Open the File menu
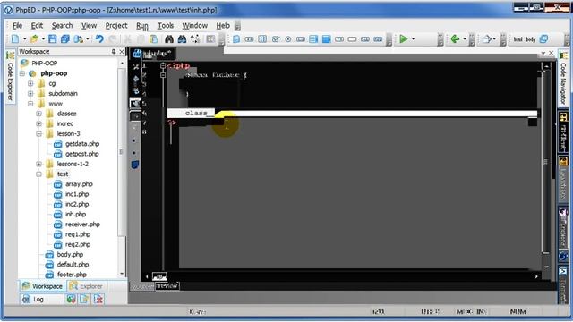573x322 pixels. [17, 26]
